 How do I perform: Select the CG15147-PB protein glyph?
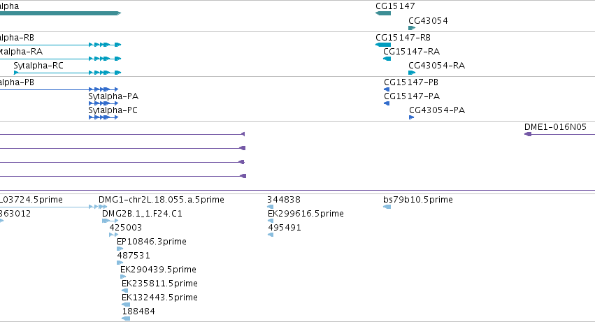pos(387,89)
